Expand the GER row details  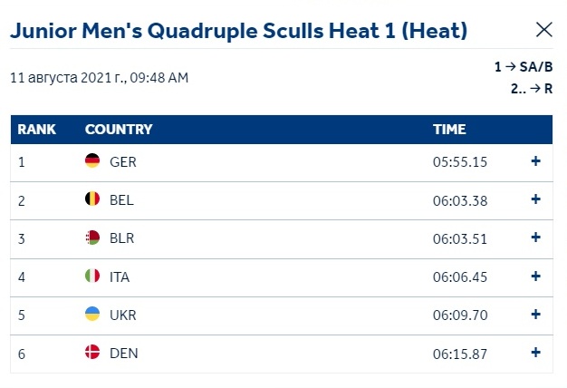[x=535, y=161]
